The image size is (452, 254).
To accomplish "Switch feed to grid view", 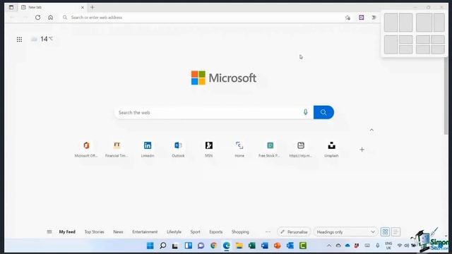I will [x=385, y=232].
